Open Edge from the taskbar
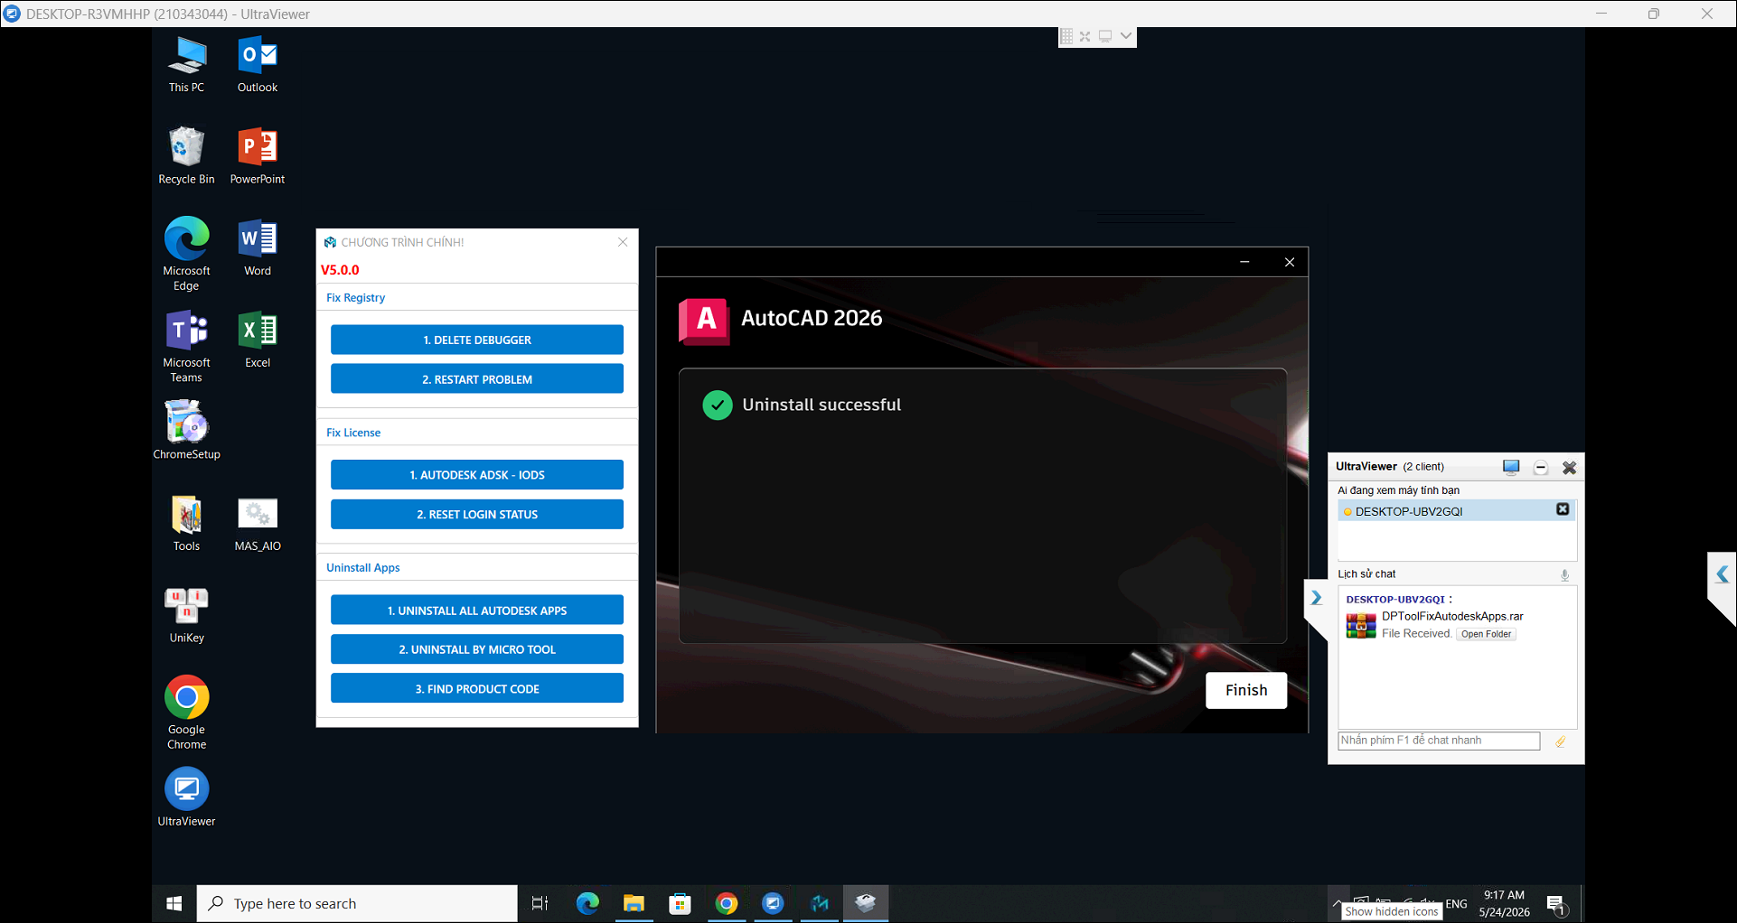Screen dimensions: 1737x923 [x=587, y=903]
